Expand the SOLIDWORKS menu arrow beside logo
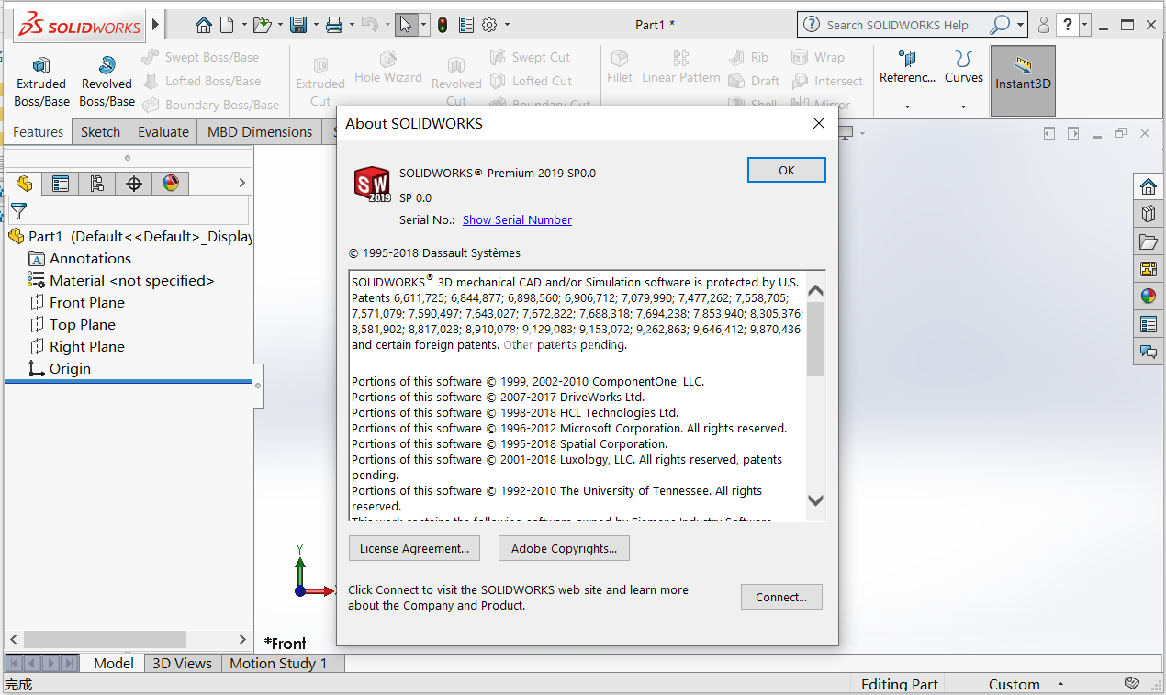Image resolution: width=1166 pixels, height=695 pixels. click(155, 24)
